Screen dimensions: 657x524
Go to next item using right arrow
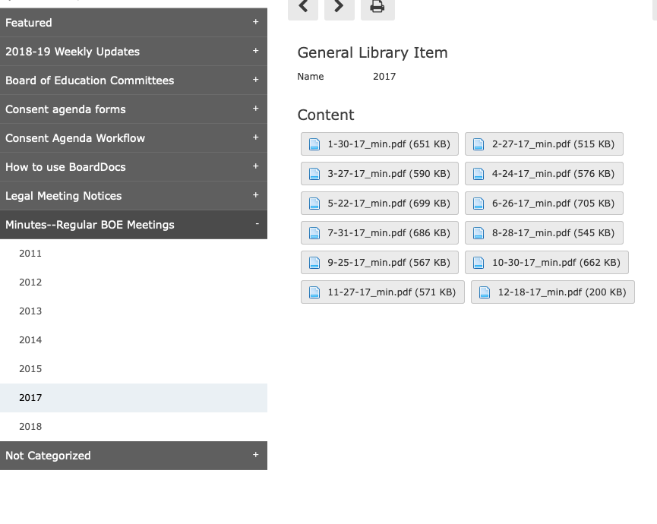point(340,8)
